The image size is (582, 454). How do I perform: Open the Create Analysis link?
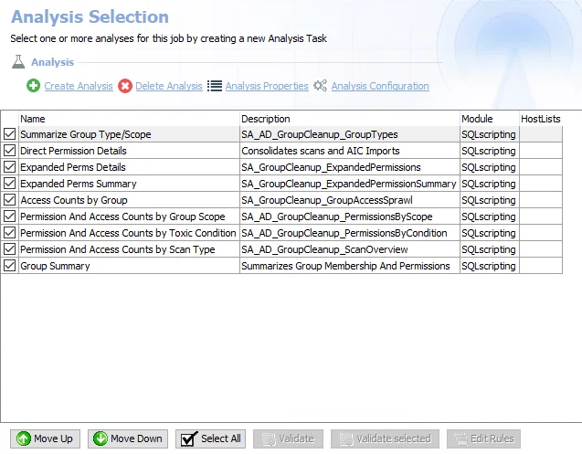point(79,86)
